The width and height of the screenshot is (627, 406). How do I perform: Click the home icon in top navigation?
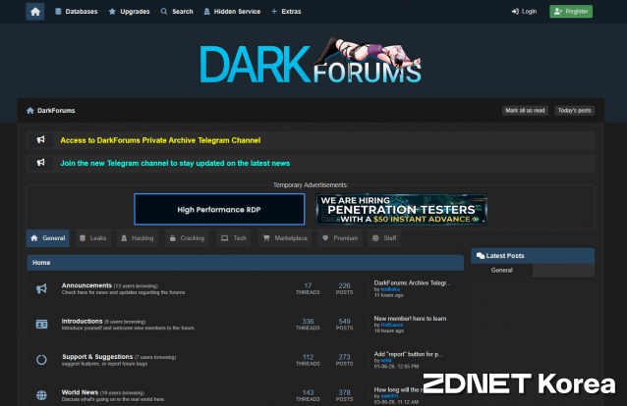(35, 12)
